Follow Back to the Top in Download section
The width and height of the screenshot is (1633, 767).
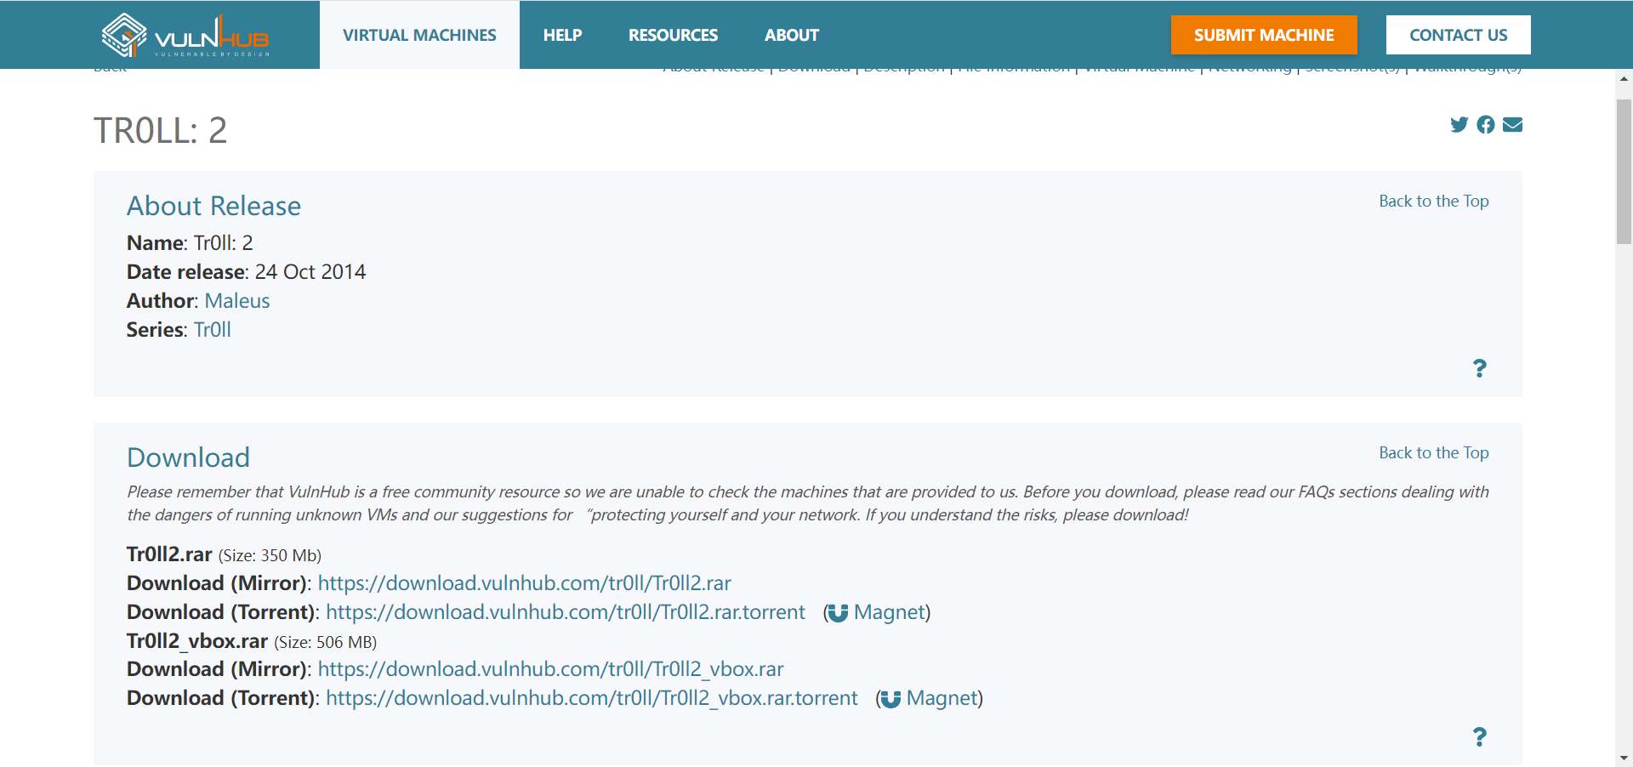tap(1434, 453)
